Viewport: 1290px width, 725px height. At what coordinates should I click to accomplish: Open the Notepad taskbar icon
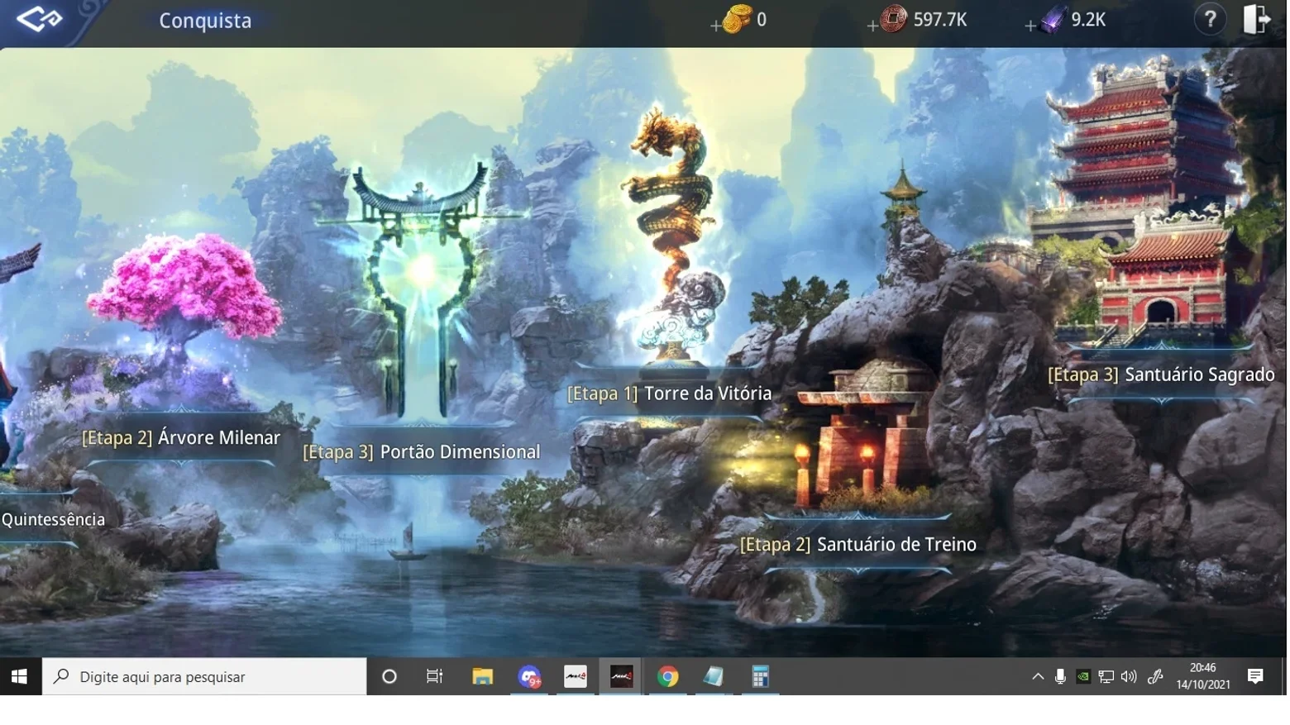point(714,676)
